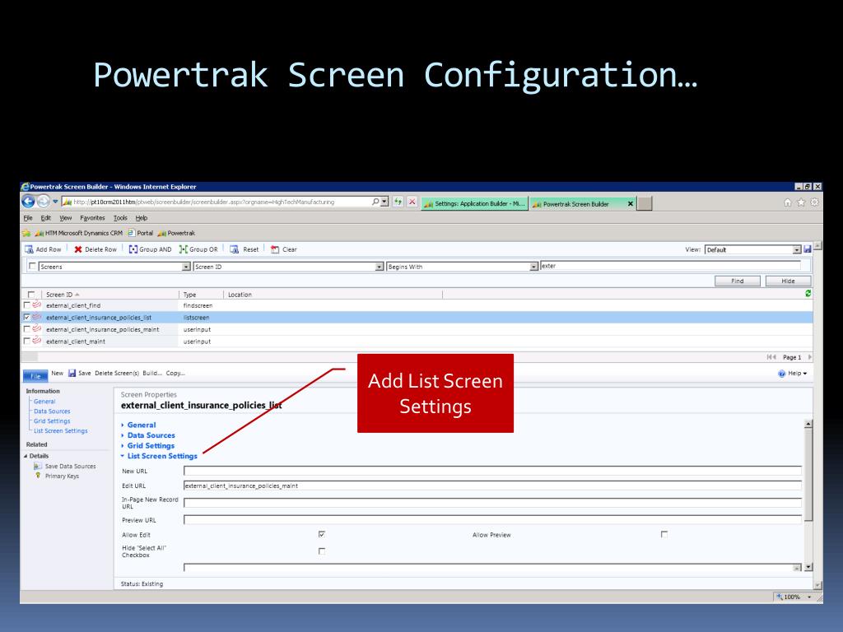Image resolution: width=843 pixels, height=632 pixels.
Task: Click the address bar search magnifier icon
Action: 375,202
